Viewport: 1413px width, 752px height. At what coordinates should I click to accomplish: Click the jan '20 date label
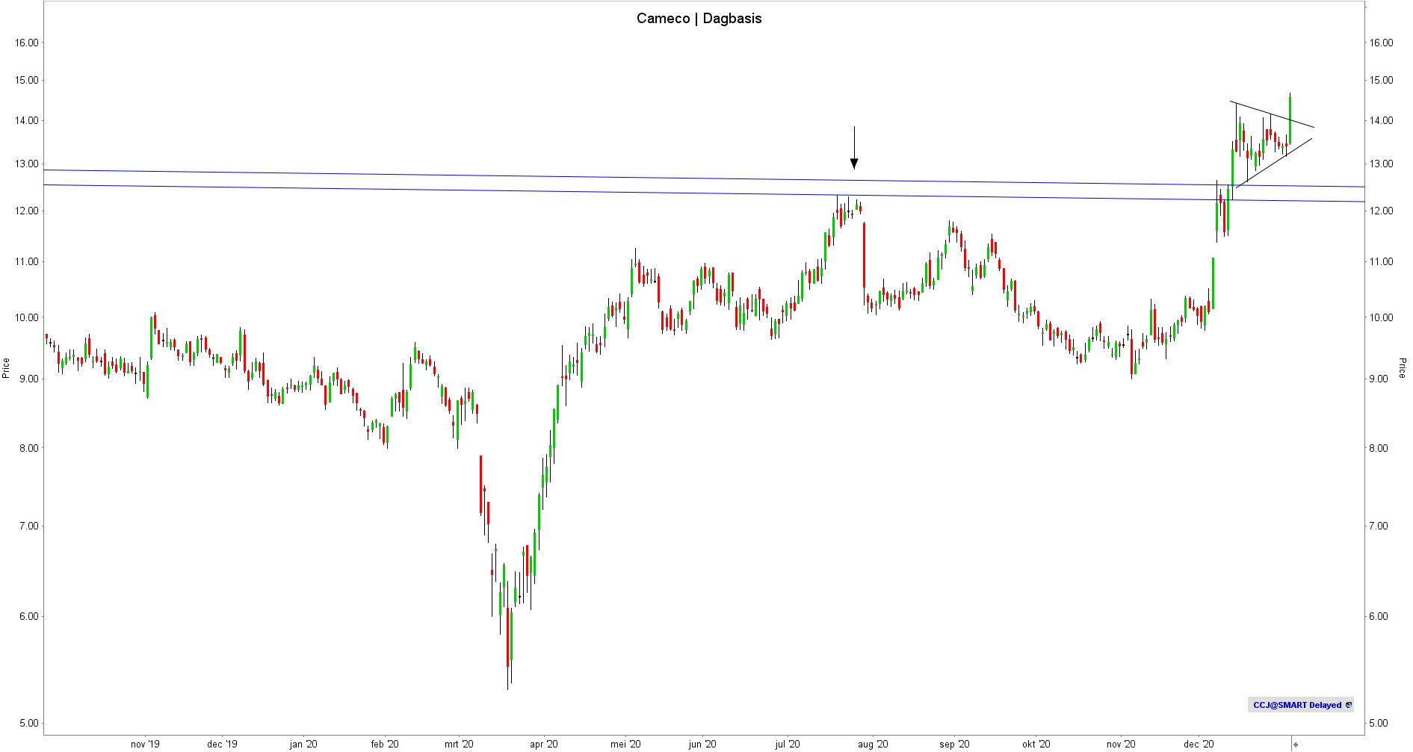(x=303, y=744)
